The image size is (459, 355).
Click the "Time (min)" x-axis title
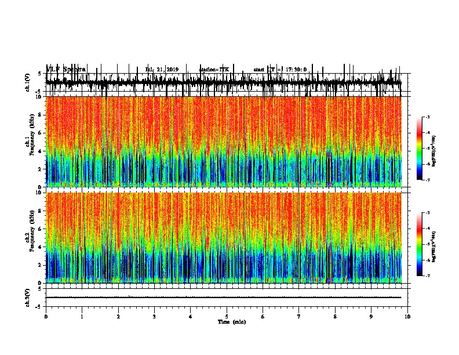pyautogui.click(x=232, y=322)
